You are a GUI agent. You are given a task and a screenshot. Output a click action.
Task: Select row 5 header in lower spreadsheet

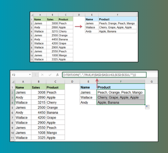[x=12, y=108]
